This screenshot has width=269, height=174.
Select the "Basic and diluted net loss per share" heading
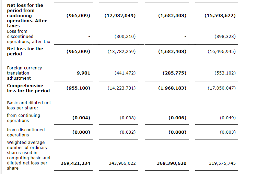tap(29, 105)
